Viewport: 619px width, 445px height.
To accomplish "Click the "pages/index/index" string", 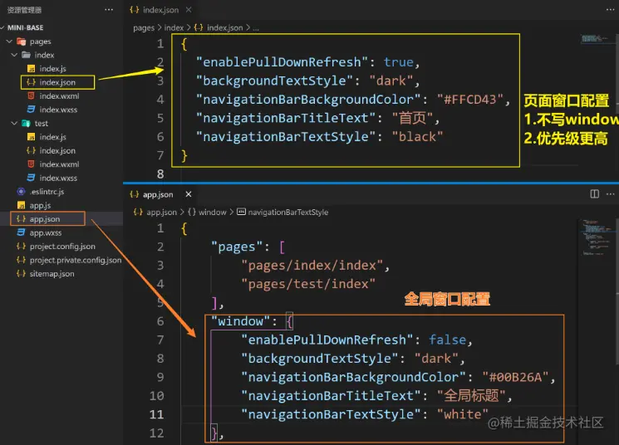I will click(312, 266).
